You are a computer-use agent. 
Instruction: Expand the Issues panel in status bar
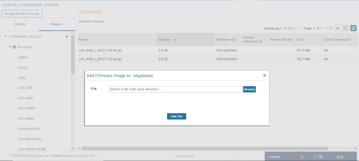[274, 157]
